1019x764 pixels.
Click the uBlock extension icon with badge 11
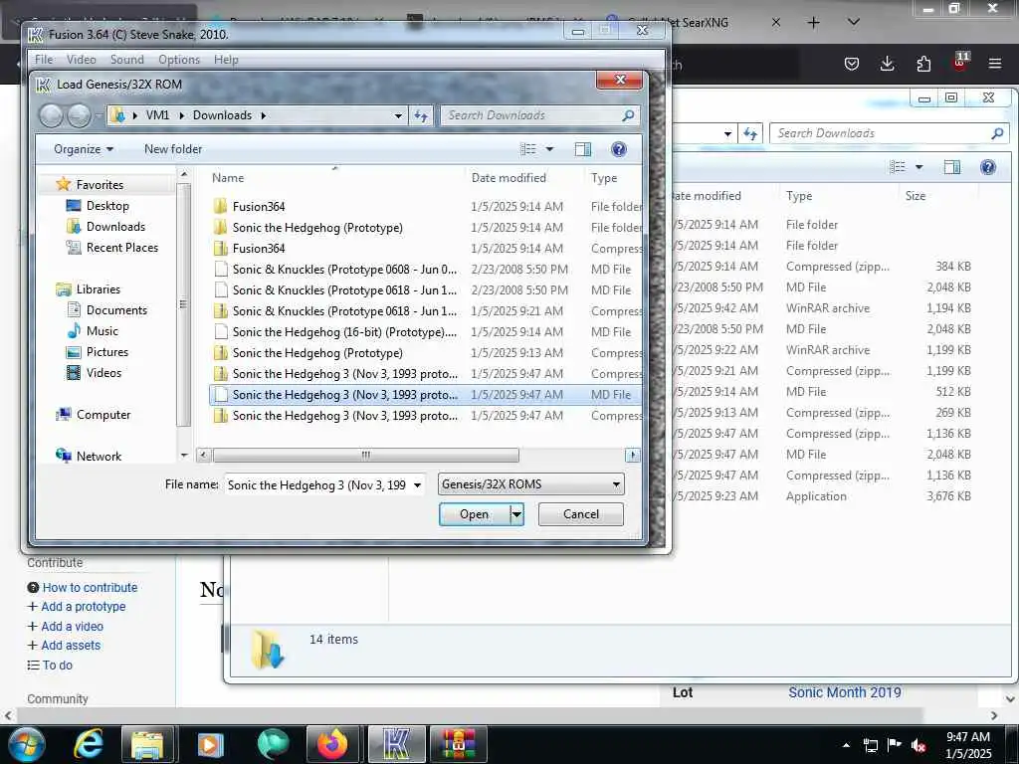pos(960,63)
